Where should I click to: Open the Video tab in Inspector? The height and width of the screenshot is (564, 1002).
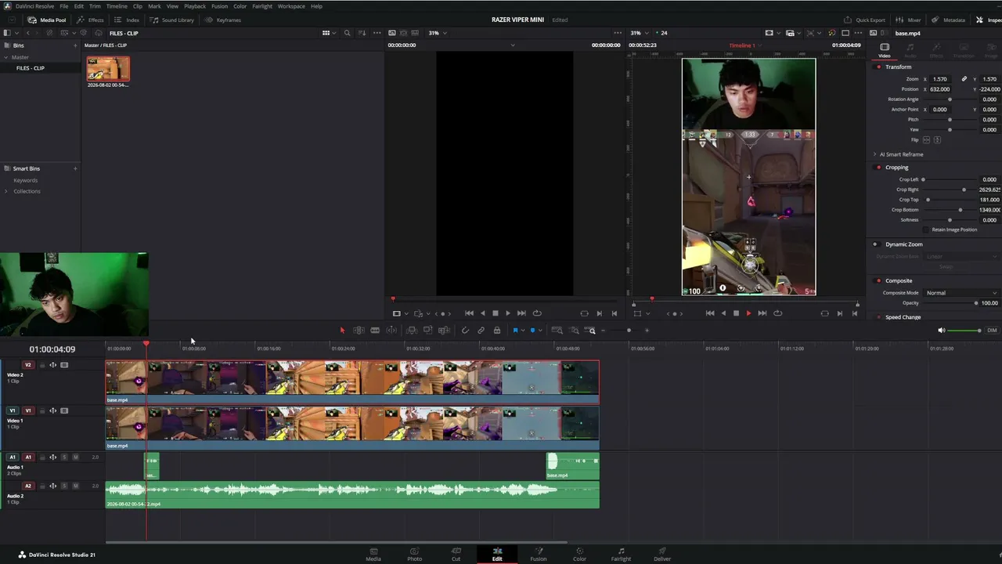[x=885, y=50]
